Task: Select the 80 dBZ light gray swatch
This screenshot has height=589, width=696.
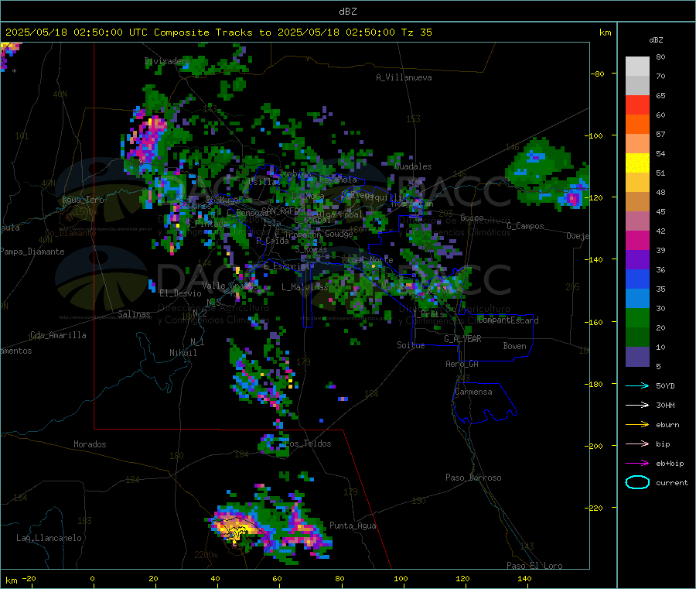Action: (x=637, y=67)
